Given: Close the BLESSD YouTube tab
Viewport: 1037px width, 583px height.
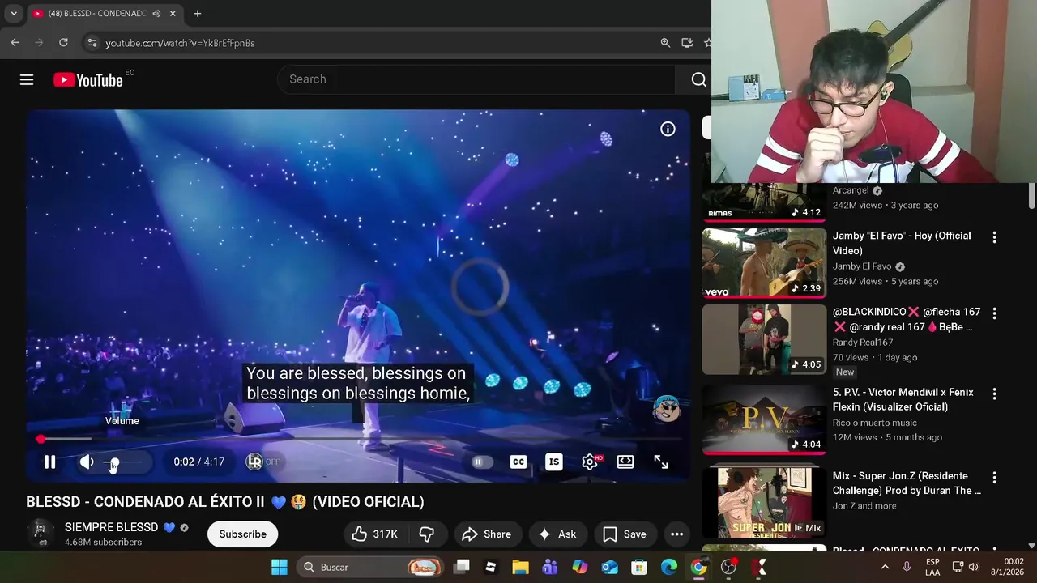Looking at the screenshot, I should point(173,14).
